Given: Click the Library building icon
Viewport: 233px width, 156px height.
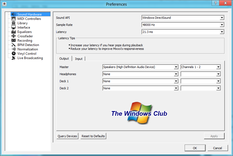Looking at the screenshot, I should click(14, 23).
